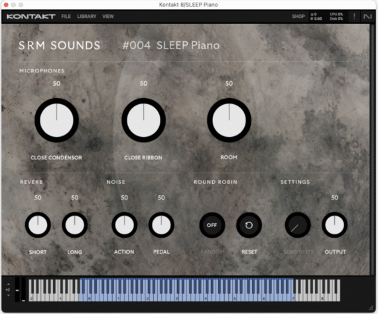The width and height of the screenshot is (378, 314).
Task: Click the Sensitivity settings knob
Action: 298,225
